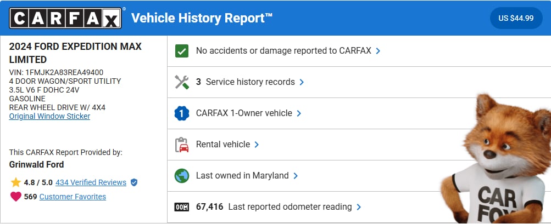Screen dimensions: 551x224
Task: Click the odometer reading icon
Action: coord(182,207)
